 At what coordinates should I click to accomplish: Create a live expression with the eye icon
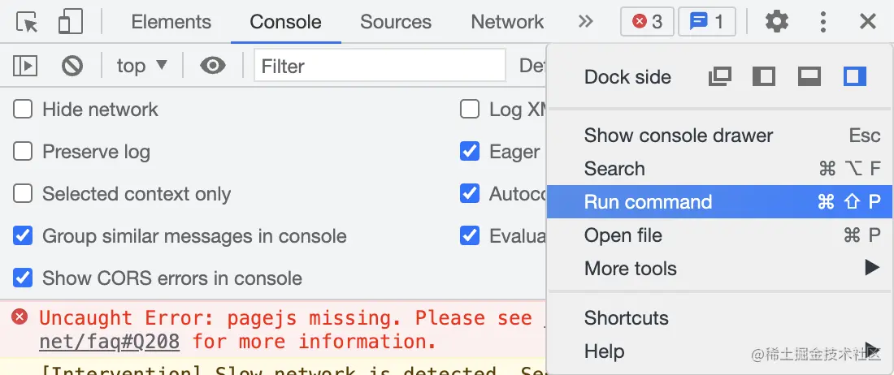pos(213,66)
